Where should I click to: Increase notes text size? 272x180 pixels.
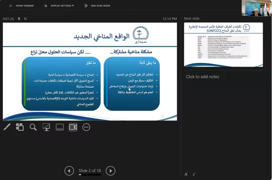coord(186,174)
